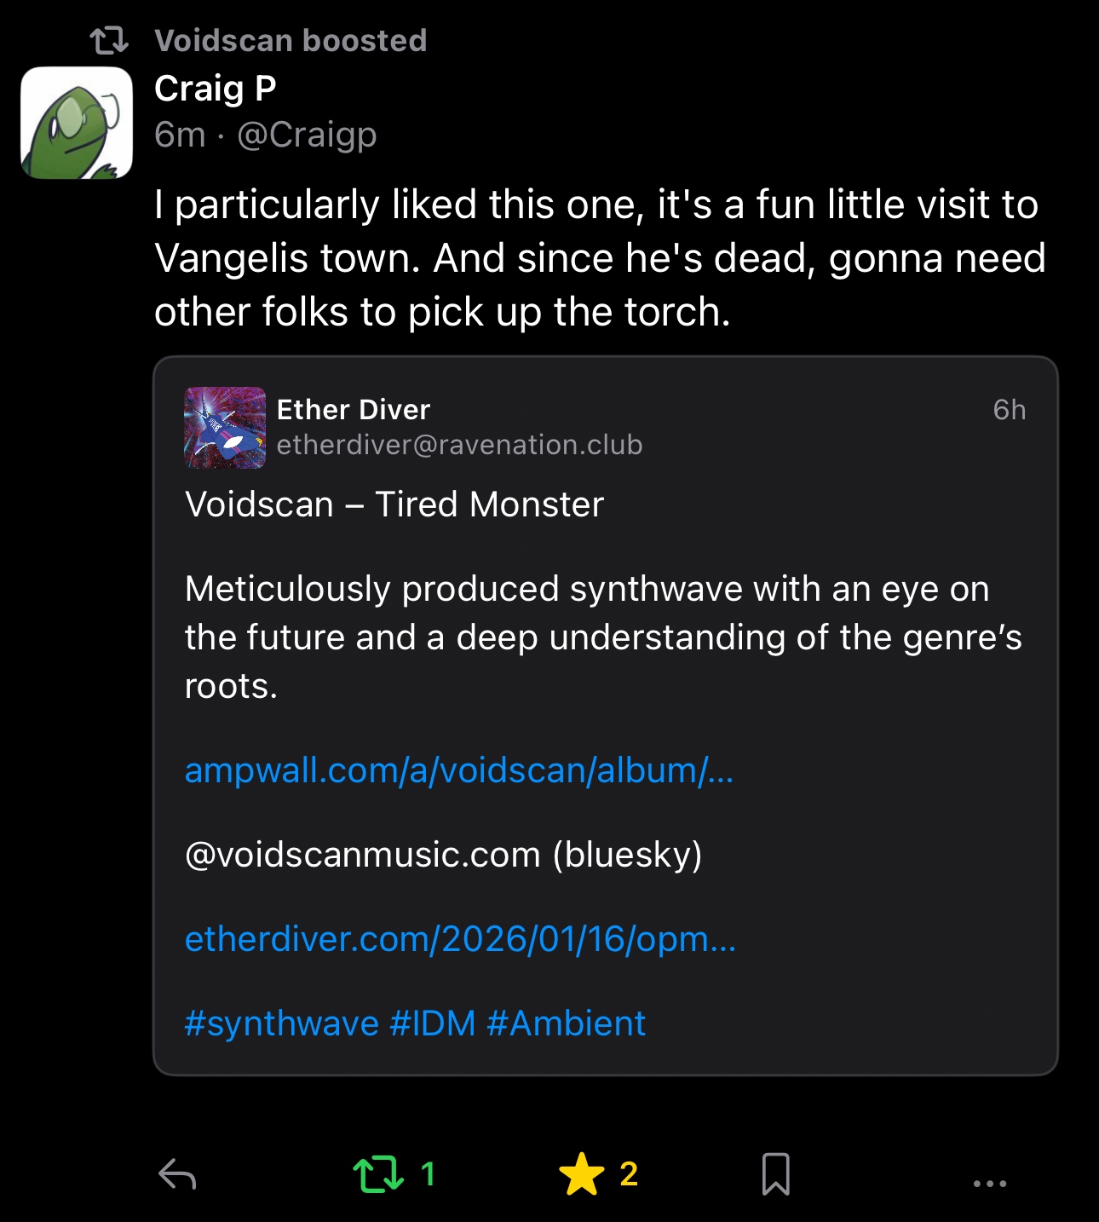This screenshot has height=1222, width=1099.
Task: Toggle the bookmark icon
Action: (x=775, y=1174)
